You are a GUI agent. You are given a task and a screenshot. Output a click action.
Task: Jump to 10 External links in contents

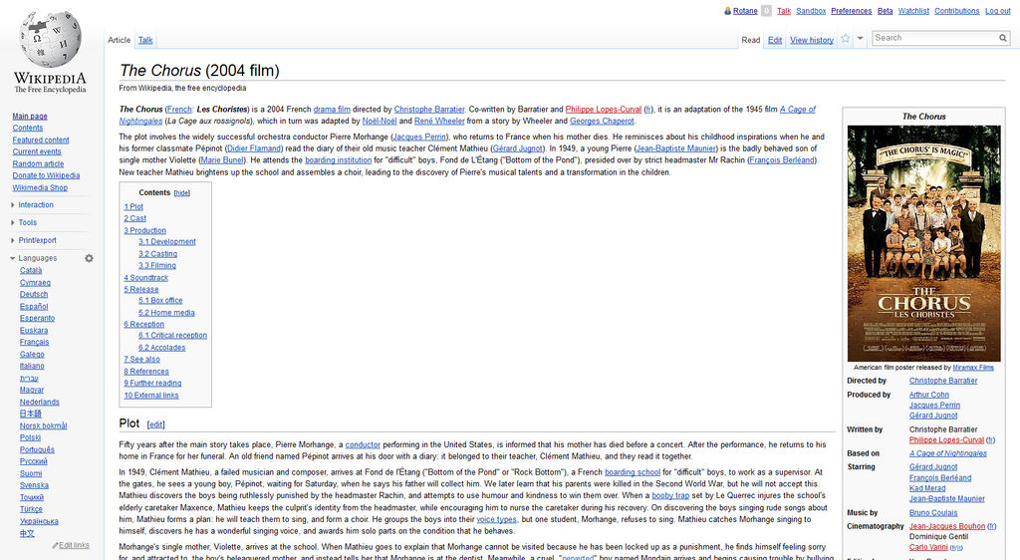[x=151, y=396]
